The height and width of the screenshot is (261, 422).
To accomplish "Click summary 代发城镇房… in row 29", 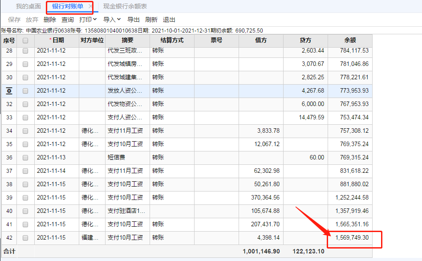I will click(x=125, y=64).
